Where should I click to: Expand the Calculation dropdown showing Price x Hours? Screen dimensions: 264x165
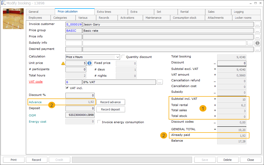[x=117, y=57]
